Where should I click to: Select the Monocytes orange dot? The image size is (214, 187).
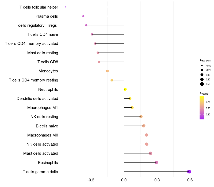coord(108,71)
